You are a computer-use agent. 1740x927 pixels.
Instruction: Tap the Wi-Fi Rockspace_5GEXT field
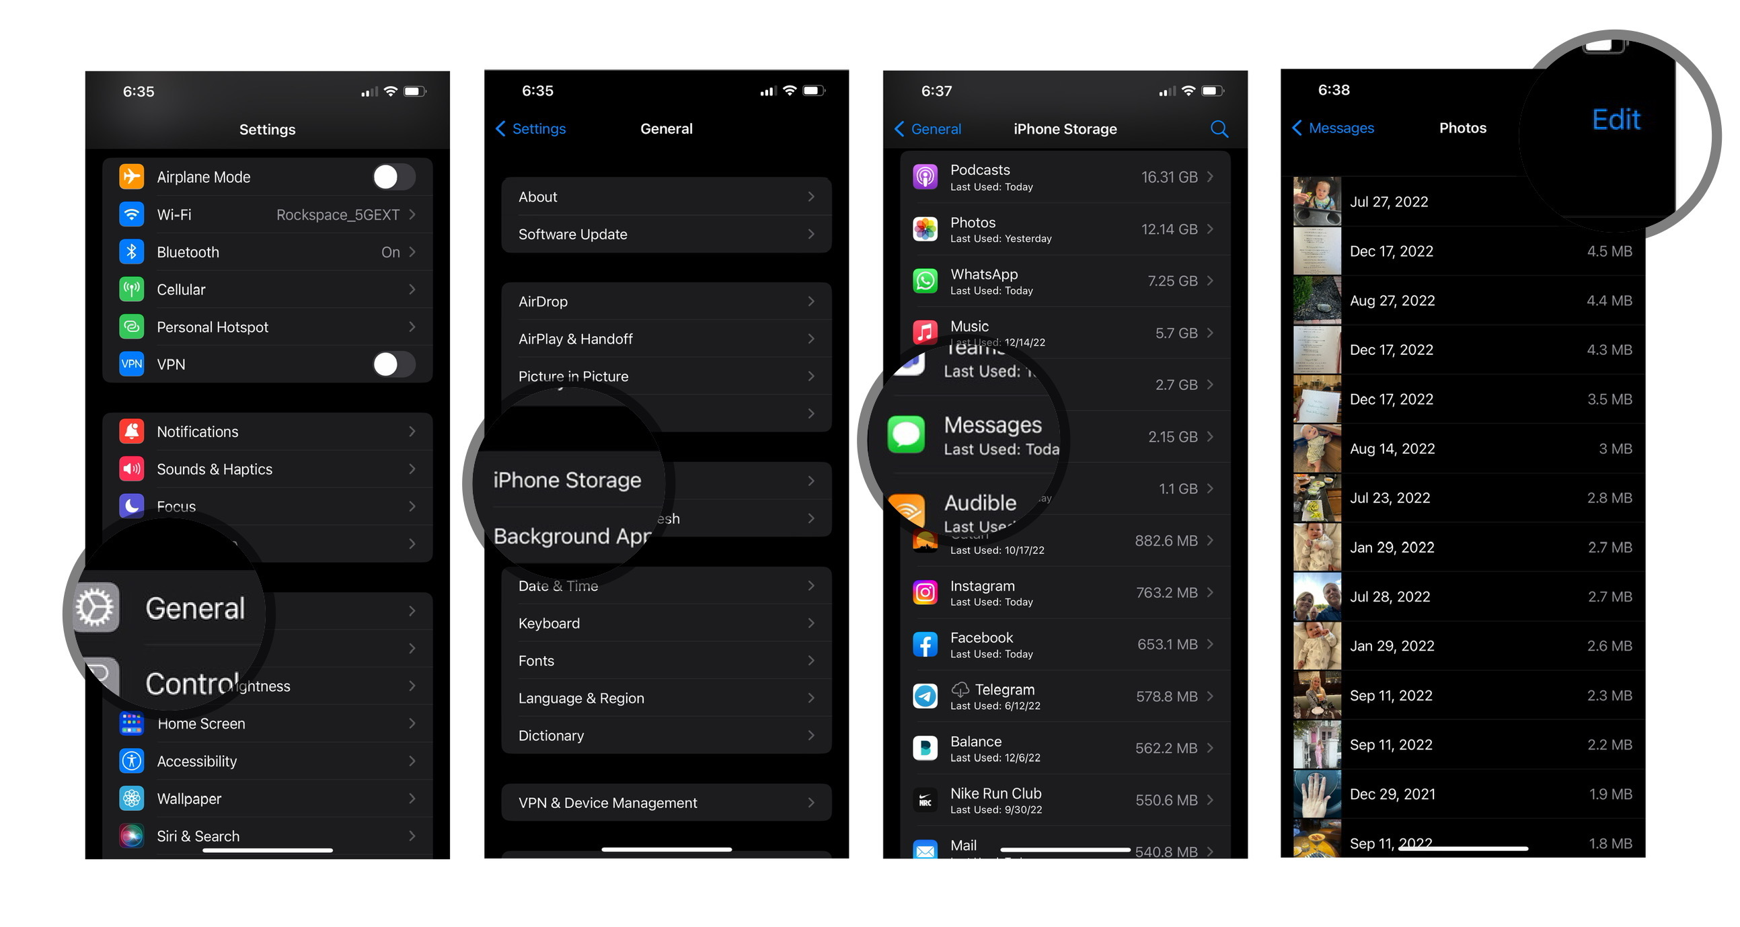click(267, 217)
